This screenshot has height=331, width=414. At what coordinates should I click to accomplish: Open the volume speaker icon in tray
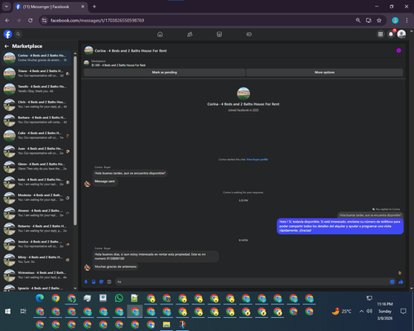(369, 311)
